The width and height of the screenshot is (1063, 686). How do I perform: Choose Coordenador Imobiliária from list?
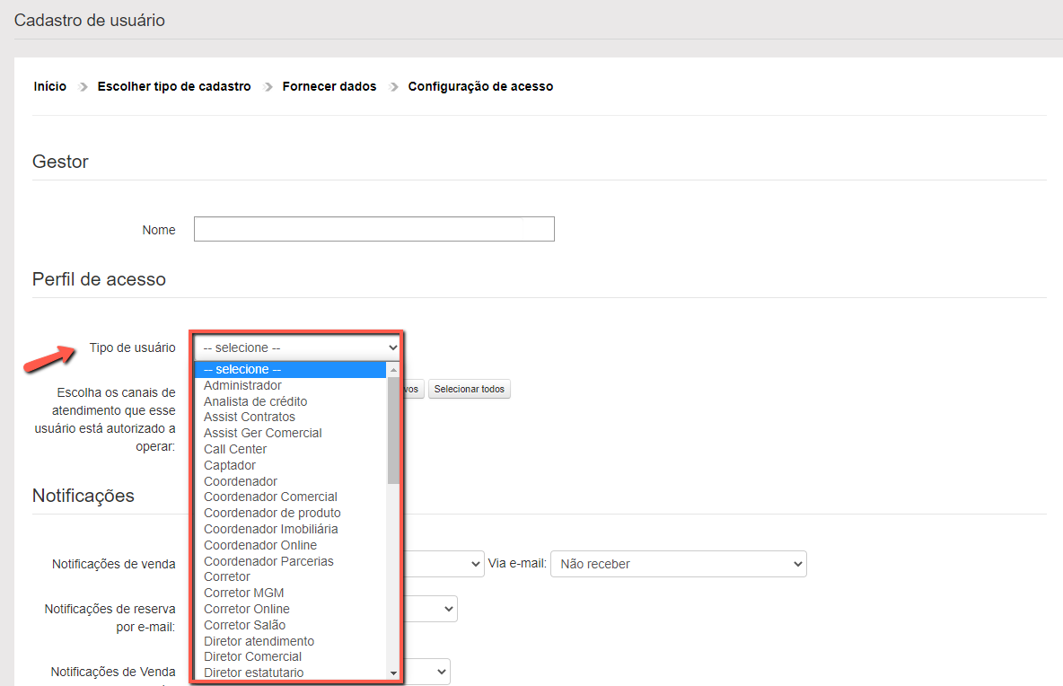270,529
